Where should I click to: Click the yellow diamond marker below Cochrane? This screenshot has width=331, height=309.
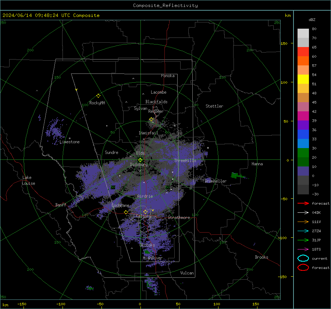tap(126, 212)
